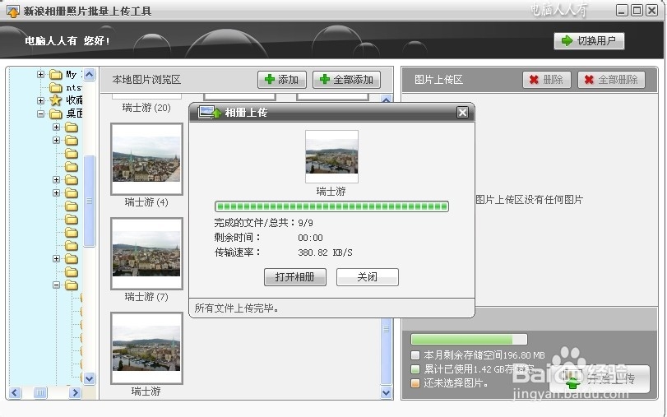Click the 瑞士游 caption in upload dialog
The width and height of the screenshot is (667, 417).
point(331,192)
